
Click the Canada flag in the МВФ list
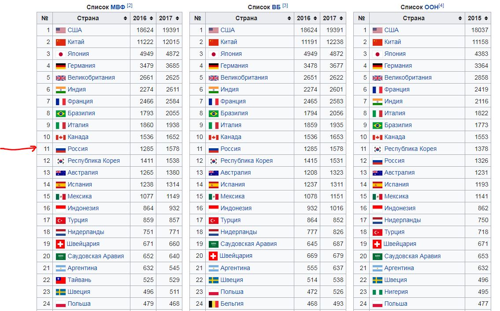point(61,137)
